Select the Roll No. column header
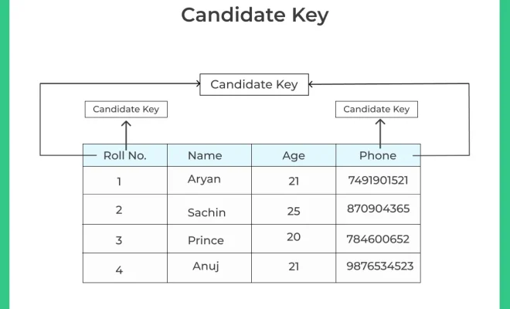 tap(125, 155)
